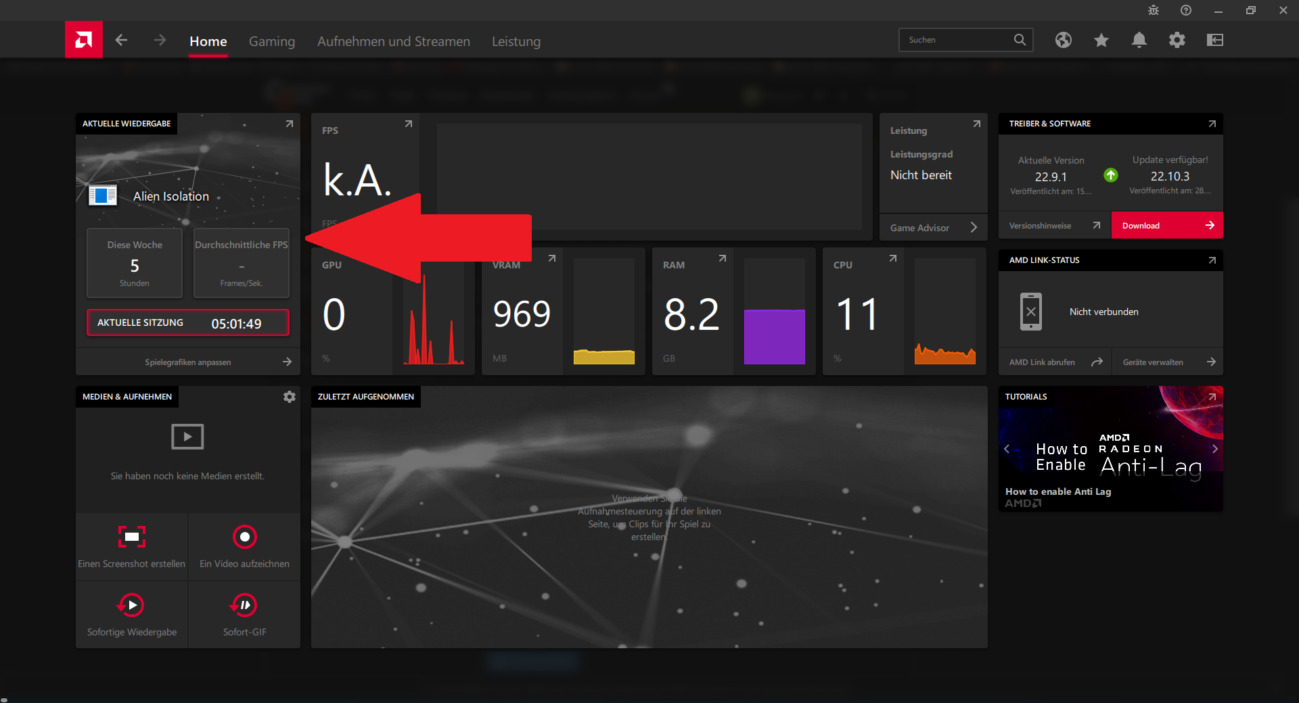Open the Home tab
This screenshot has width=1299, height=703.
[x=208, y=41]
